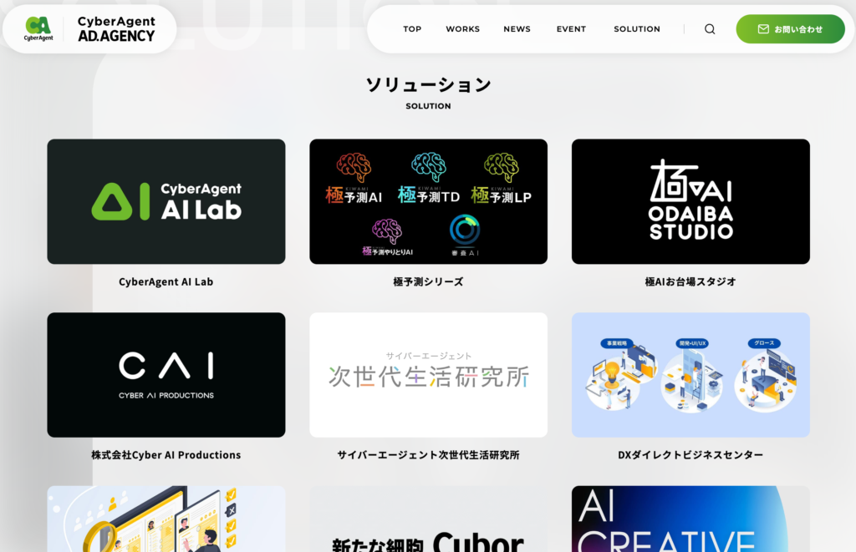Image resolution: width=856 pixels, height=552 pixels.
Task: Select the ODAIBA STUDIO card image
Action: tap(690, 201)
